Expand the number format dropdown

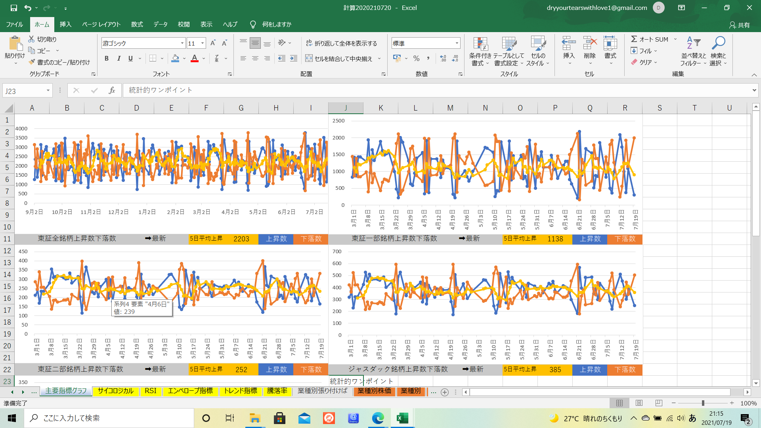[457, 43]
